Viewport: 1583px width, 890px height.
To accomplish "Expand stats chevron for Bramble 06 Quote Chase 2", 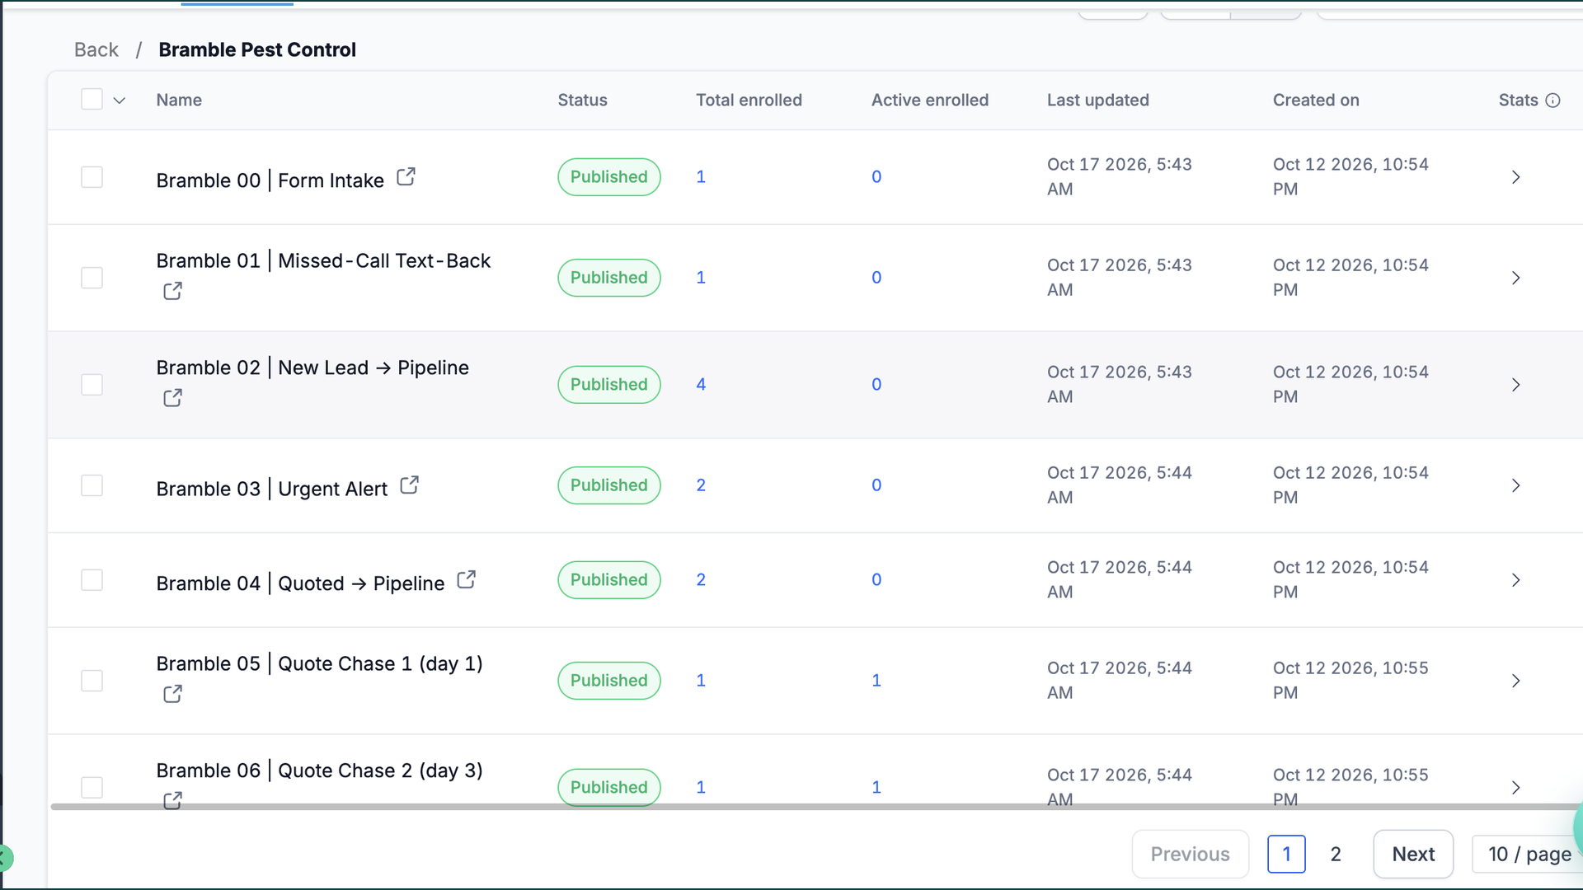I will tap(1515, 788).
